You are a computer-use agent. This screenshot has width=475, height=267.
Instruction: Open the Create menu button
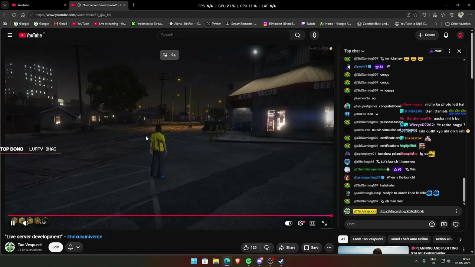click(x=426, y=35)
